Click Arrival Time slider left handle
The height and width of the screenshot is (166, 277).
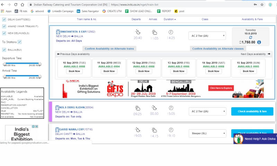point(5,76)
